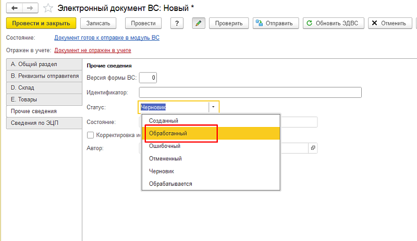Toggle the Корректировка checkbox

(x=91, y=135)
